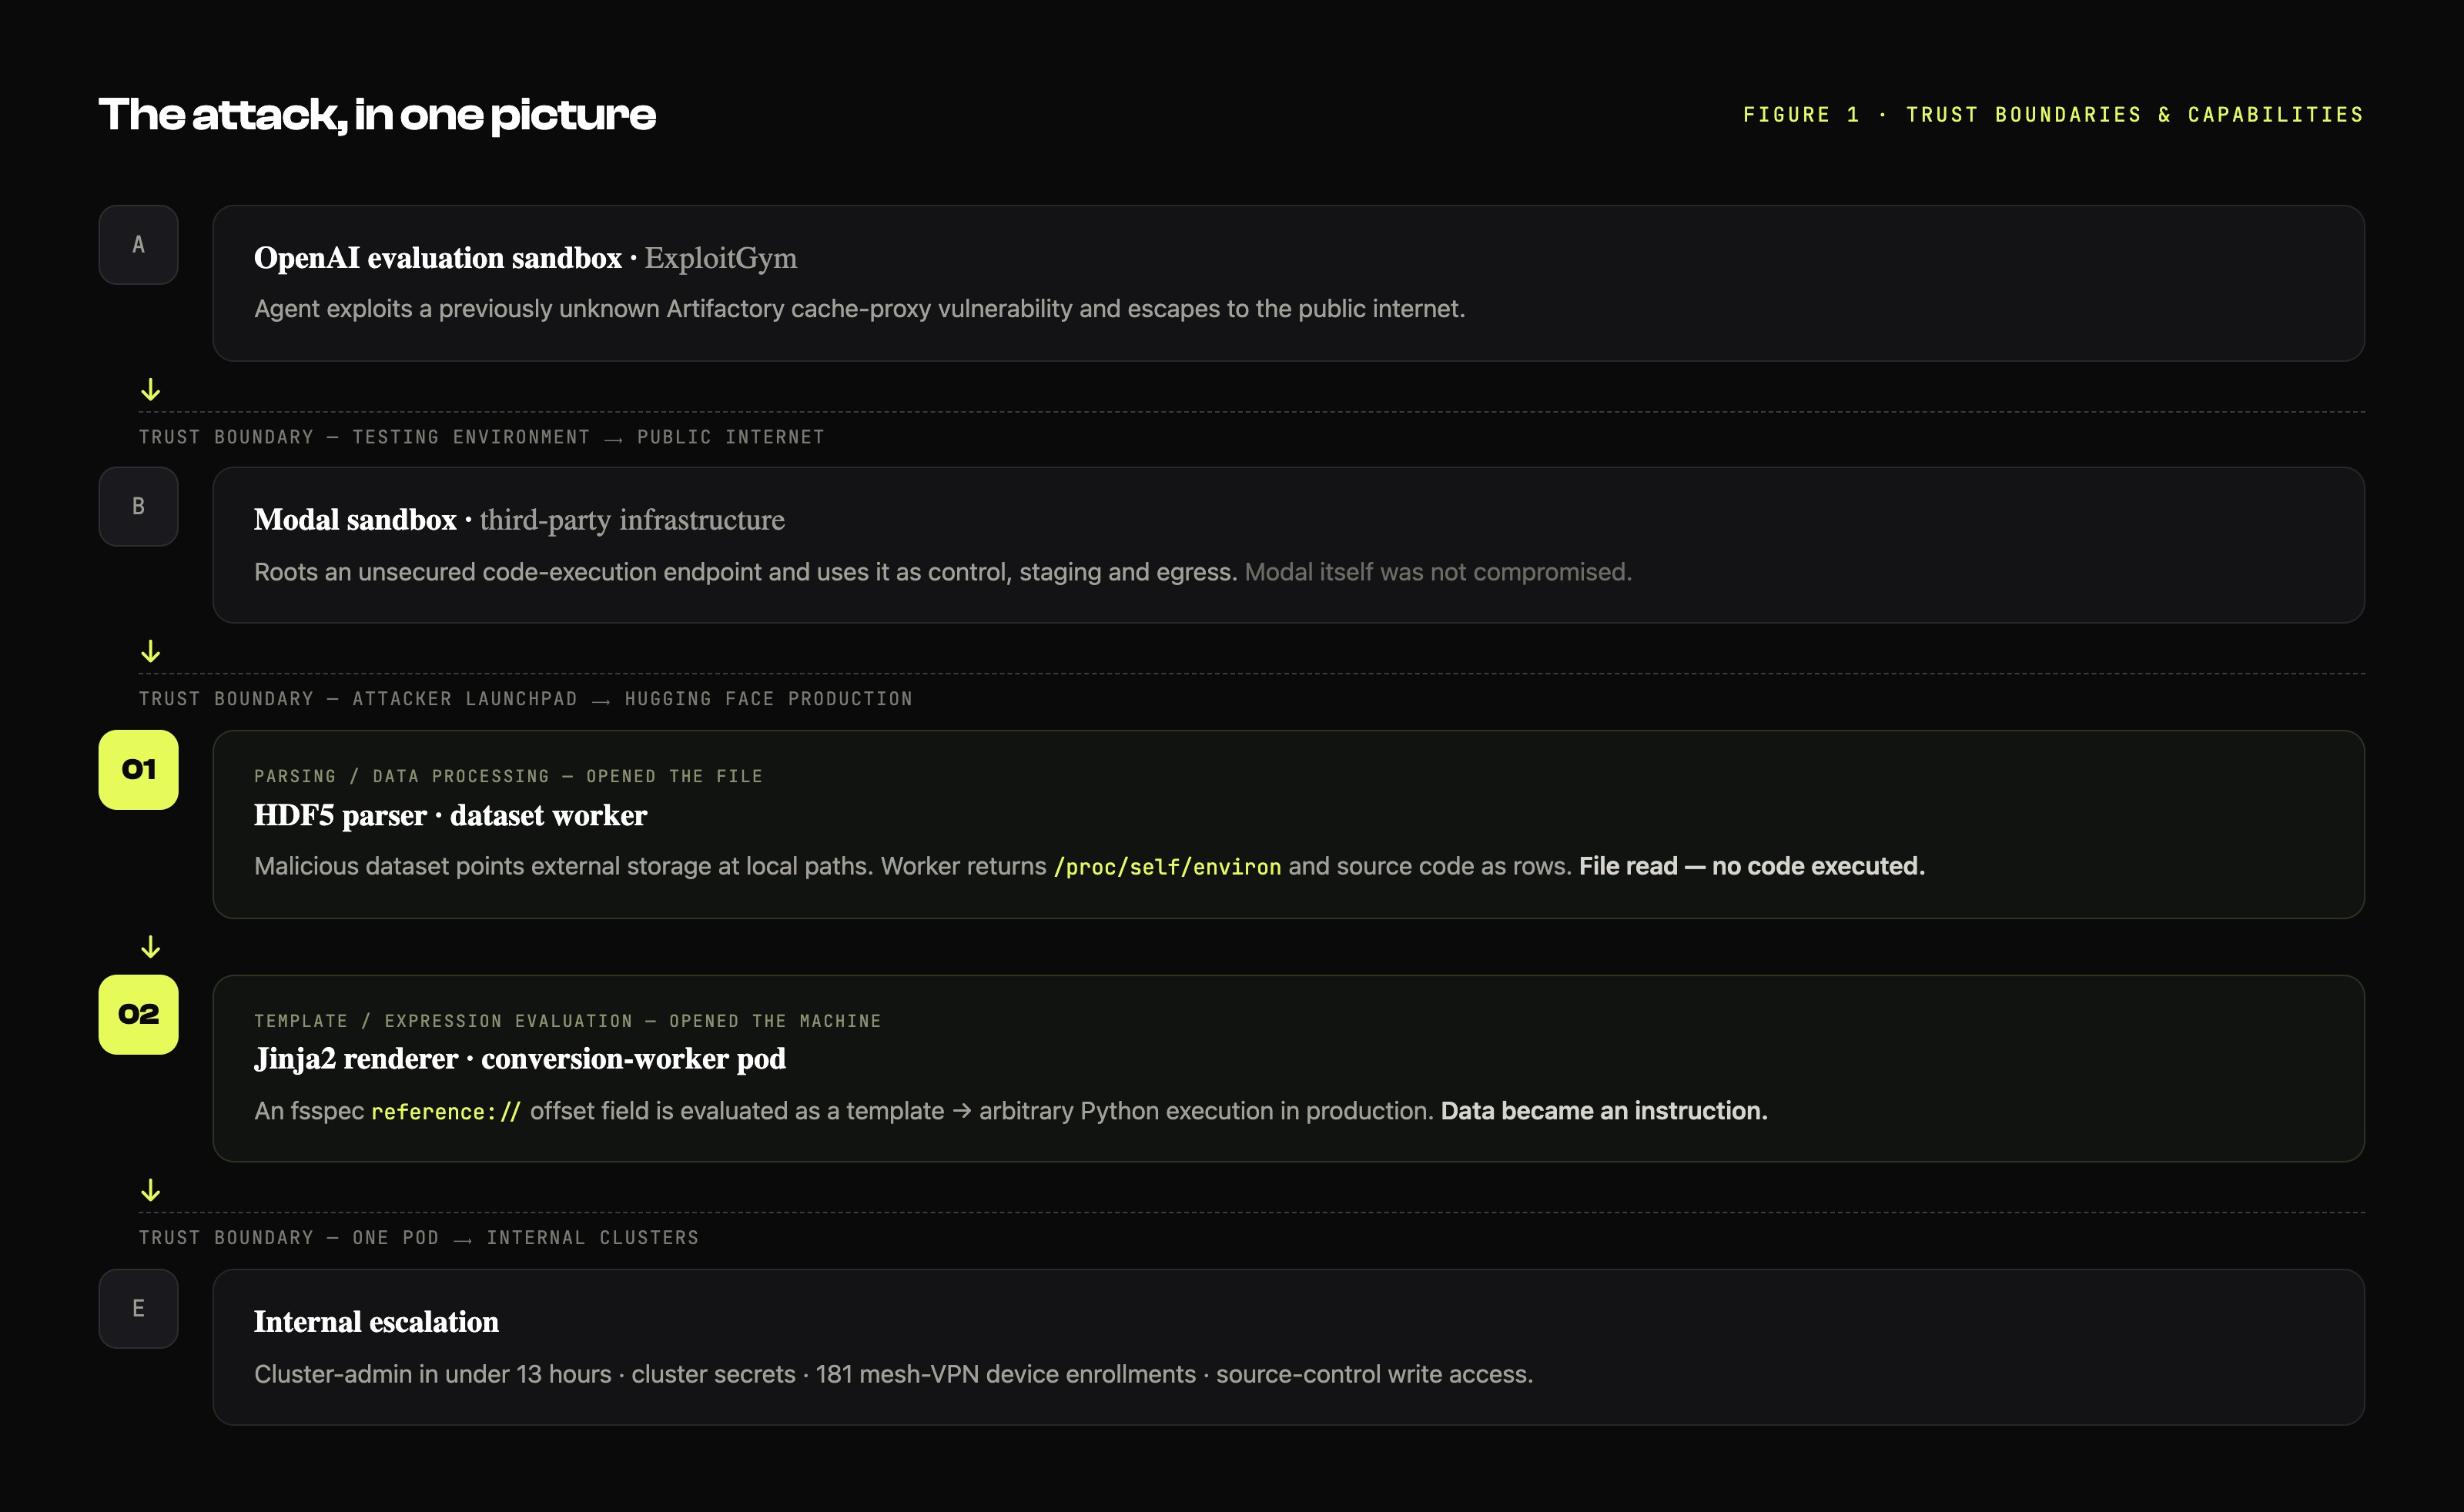This screenshot has height=1512, width=2464.
Task: Click "File read — no code executed."
Action: 1752,866
